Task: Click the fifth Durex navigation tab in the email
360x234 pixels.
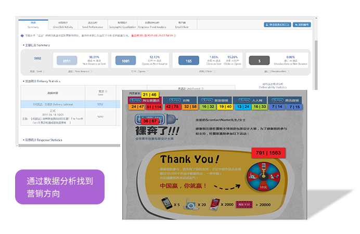Action: click(285, 100)
